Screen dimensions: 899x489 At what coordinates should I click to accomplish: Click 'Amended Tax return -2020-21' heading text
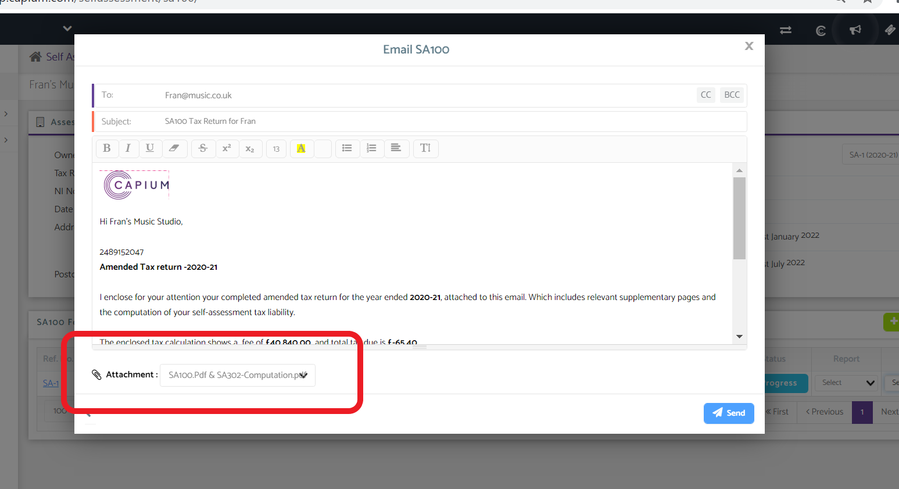tap(159, 267)
